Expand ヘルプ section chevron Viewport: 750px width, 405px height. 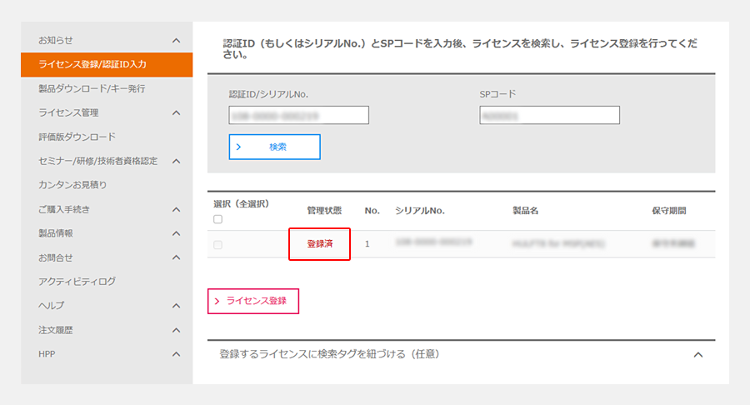pyautogui.click(x=176, y=306)
